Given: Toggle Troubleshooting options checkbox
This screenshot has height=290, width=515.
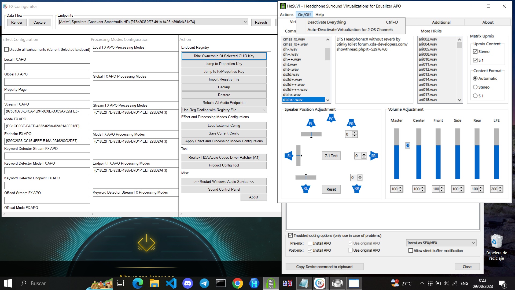Looking at the screenshot, I should click(x=290, y=235).
